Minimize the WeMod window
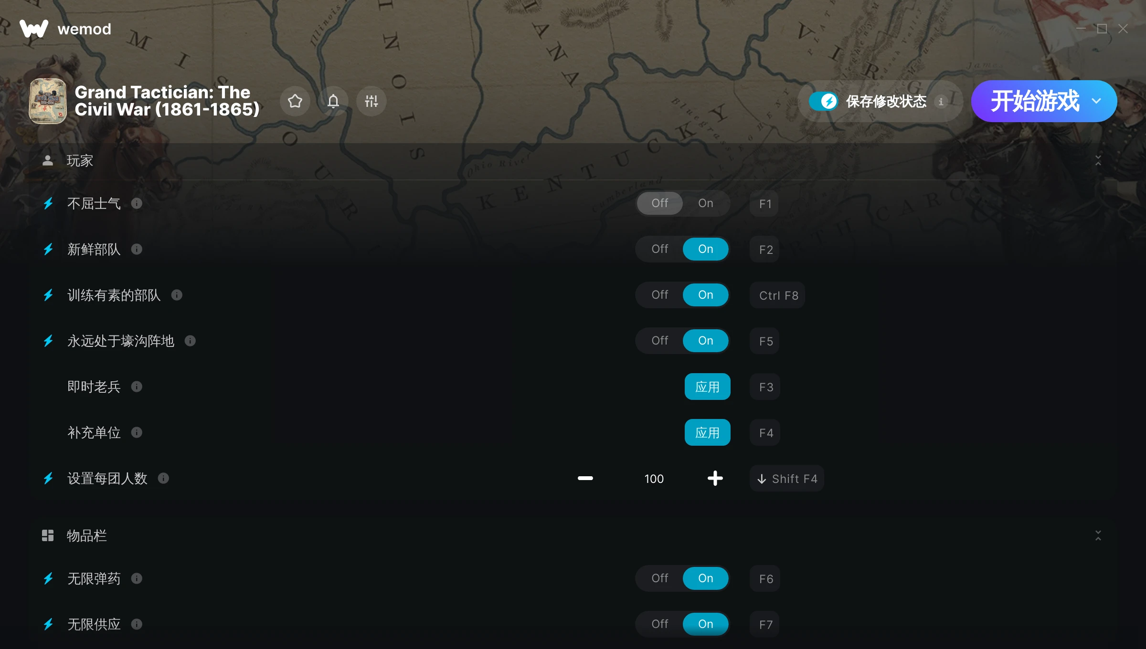The width and height of the screenshot is (1146, 649). tap(1081, 29)
